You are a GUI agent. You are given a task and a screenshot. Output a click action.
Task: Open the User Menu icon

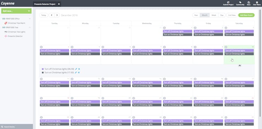[257, 2]
